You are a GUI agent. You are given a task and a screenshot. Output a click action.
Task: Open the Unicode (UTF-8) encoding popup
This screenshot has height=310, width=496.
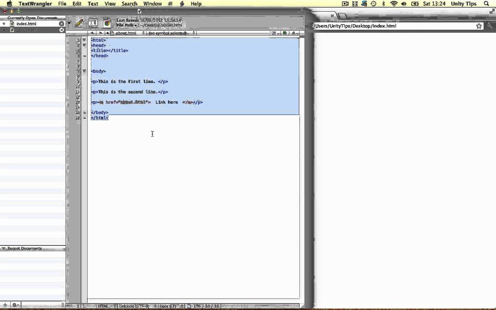pos(137,306)
